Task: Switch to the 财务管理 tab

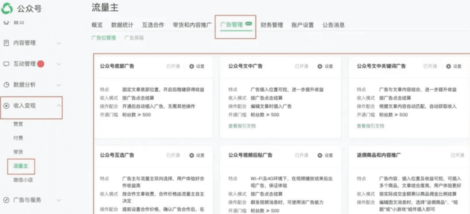Action: pos(272,25)
